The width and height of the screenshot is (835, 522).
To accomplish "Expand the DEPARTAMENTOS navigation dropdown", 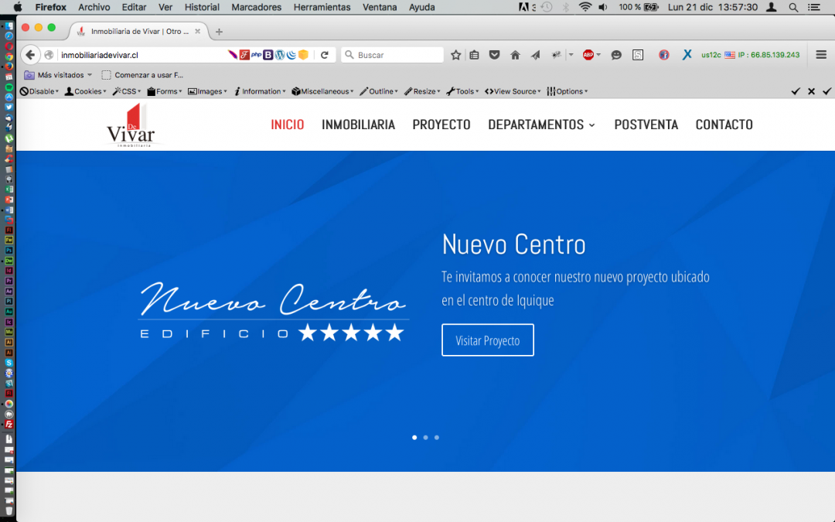I will 541,125.
